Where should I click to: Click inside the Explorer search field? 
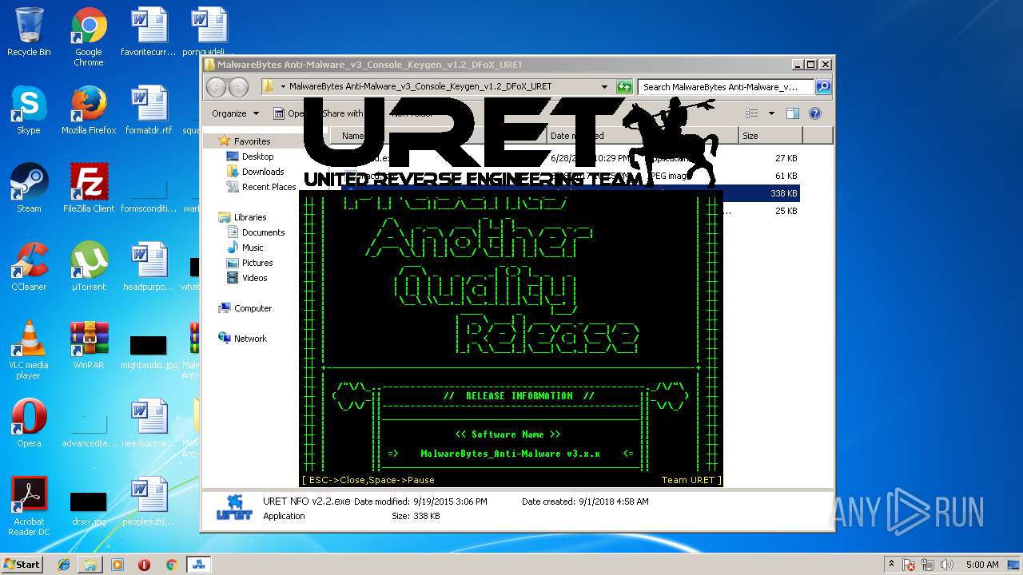[726, 86]
